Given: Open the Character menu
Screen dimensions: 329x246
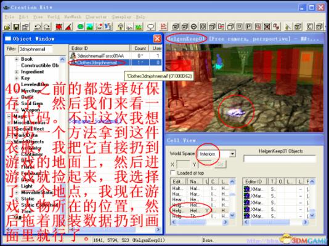Looking at the screenshot, I should click(96, 17).
